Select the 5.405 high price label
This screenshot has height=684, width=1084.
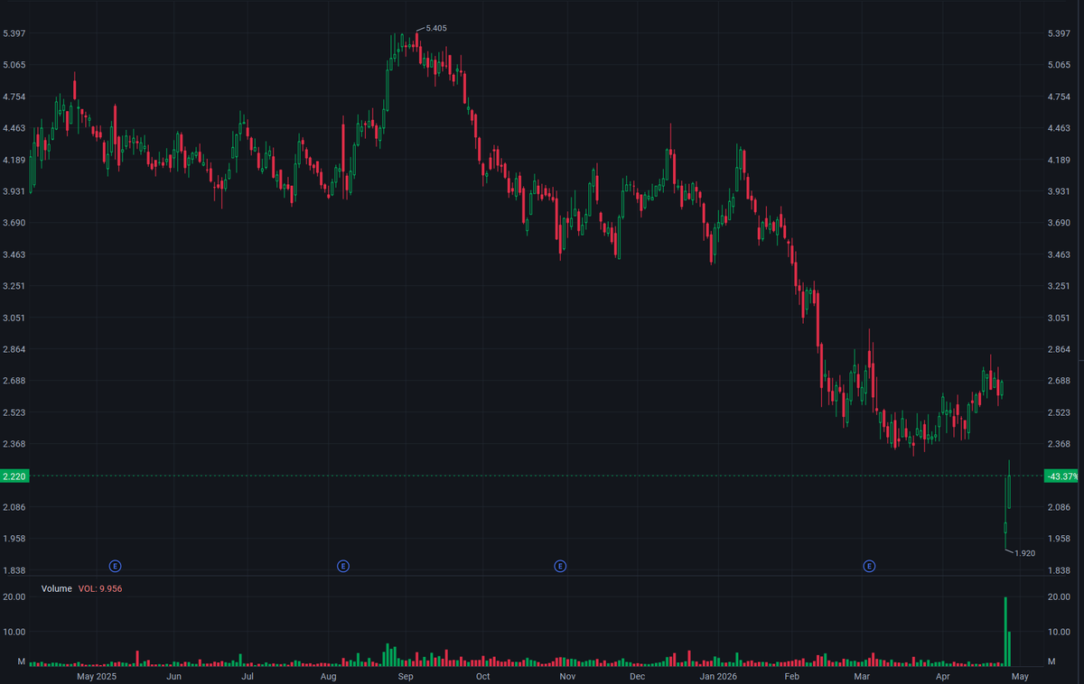coord(435,28)
